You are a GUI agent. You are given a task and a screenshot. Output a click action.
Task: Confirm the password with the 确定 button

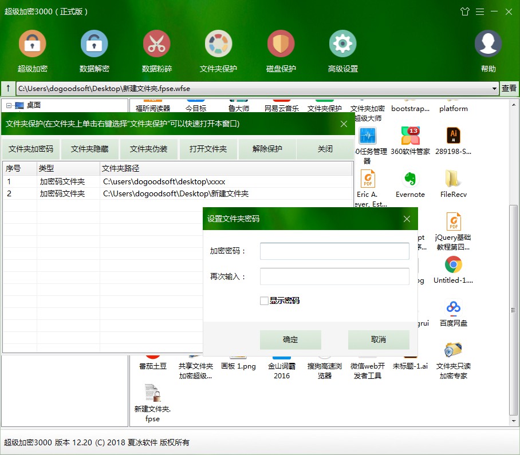pos(290,339)
